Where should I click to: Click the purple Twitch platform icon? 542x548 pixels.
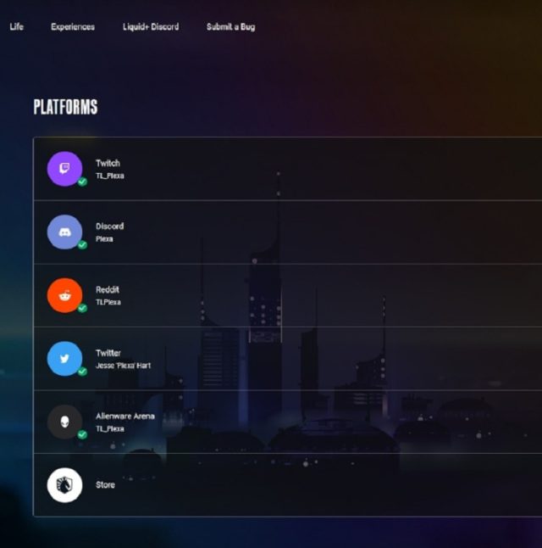pyautogui.click(x=64, y=169)
